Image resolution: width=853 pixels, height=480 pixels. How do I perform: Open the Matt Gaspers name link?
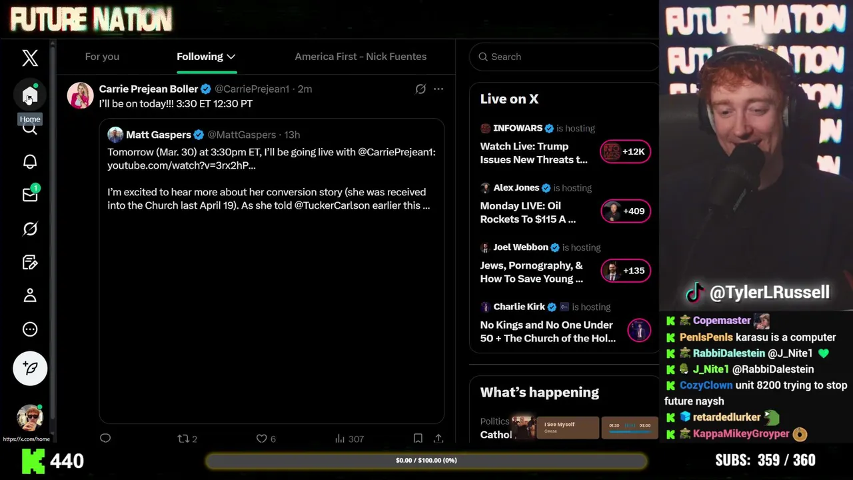159,135
